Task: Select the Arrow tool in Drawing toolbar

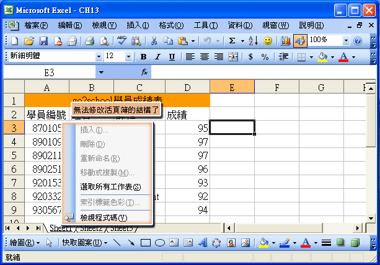Action: click(131, 243)
